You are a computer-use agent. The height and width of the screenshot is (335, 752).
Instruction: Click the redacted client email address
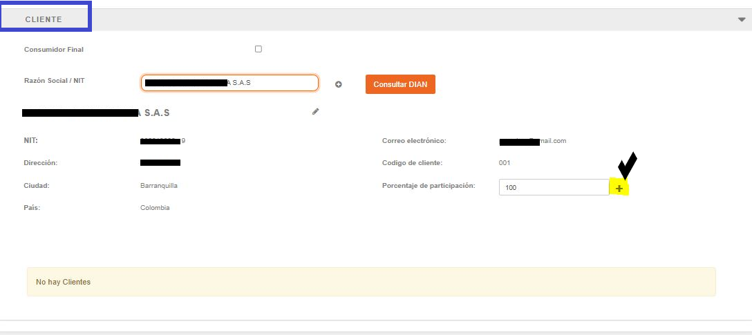click(x=532, y=141)
